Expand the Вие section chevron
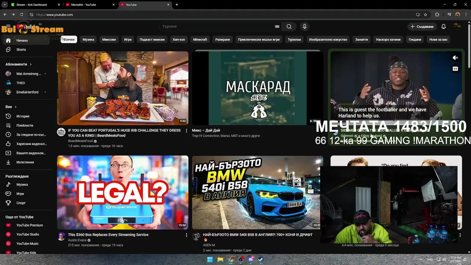The height and width of the screenshot is (265, 471). (x=15, y=107)
